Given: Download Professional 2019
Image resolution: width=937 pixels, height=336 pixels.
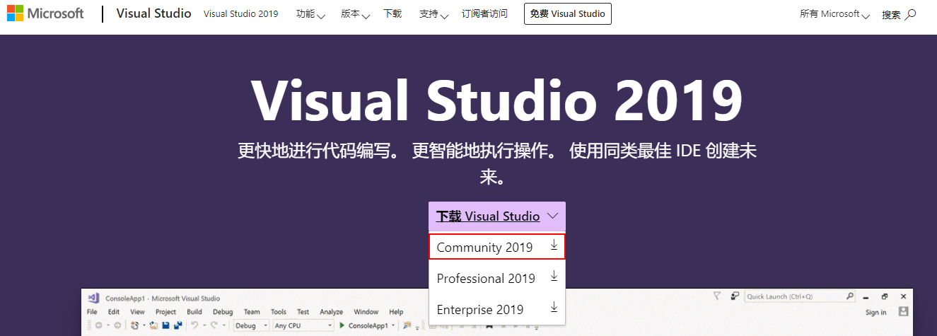Looking at the screenshot, I should coord(497,278).
